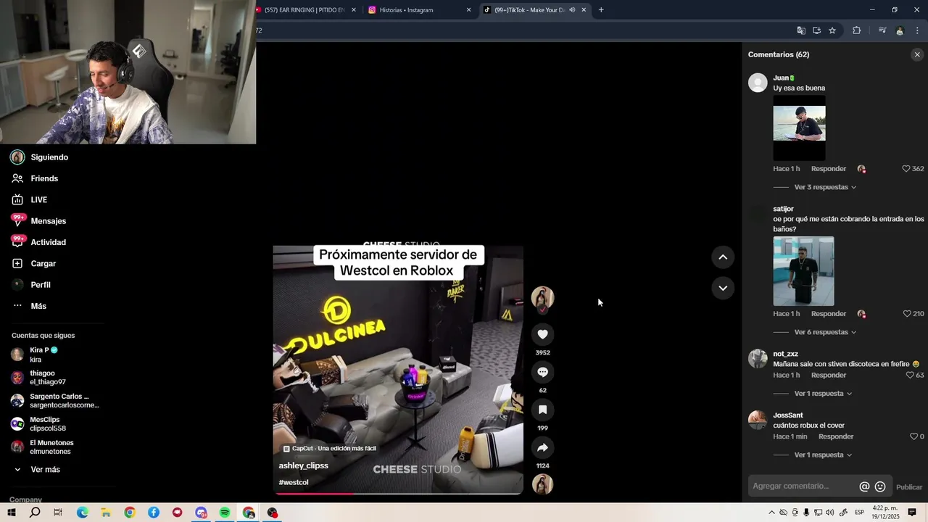Open the Chrome three-dot menu

918,30
